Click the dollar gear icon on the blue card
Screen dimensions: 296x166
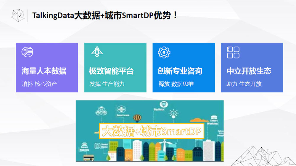[x=164, y=52]
